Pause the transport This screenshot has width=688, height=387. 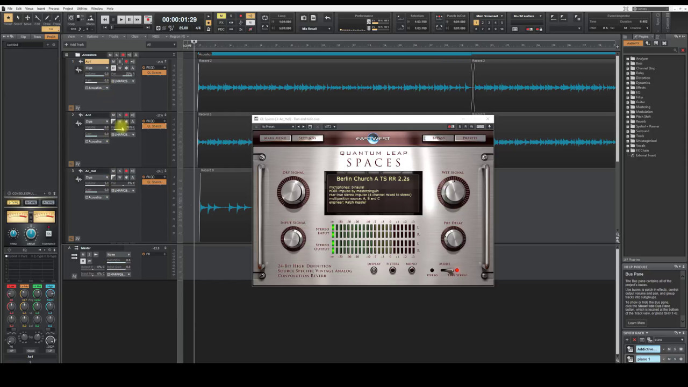[x=129, y=19]
